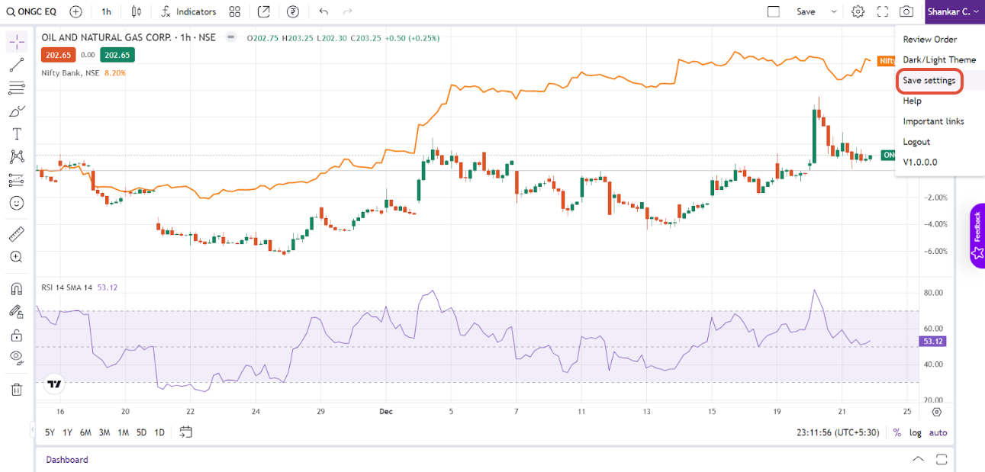Open the Feedback side tab
This screenshot has height=472, width=985.
977,236
